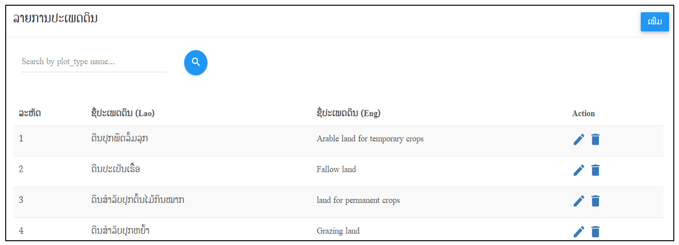Viewport: 679px width, 245px height.
Task: Delete the Fallow land row
Action: (x=595, y=170)
